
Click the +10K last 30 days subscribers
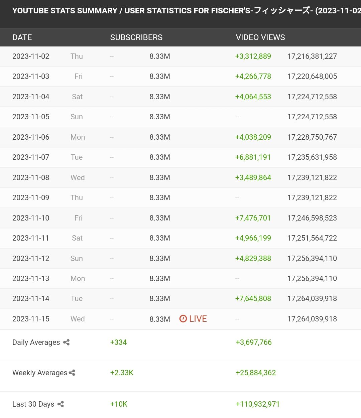pos(119,404)
